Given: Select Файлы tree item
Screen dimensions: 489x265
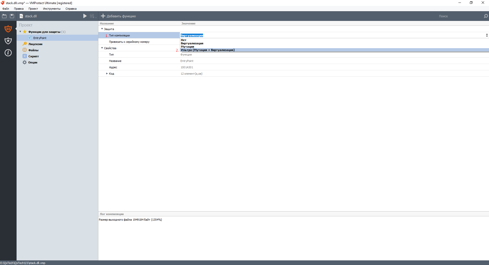Looking at the screenshot, I should tap(33, 50).
